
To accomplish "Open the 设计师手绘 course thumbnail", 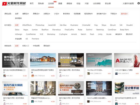I will pyautogui.click(x=127, y=88).
